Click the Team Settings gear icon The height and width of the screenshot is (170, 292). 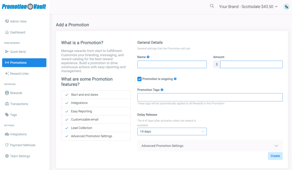[x=7, y=156]
